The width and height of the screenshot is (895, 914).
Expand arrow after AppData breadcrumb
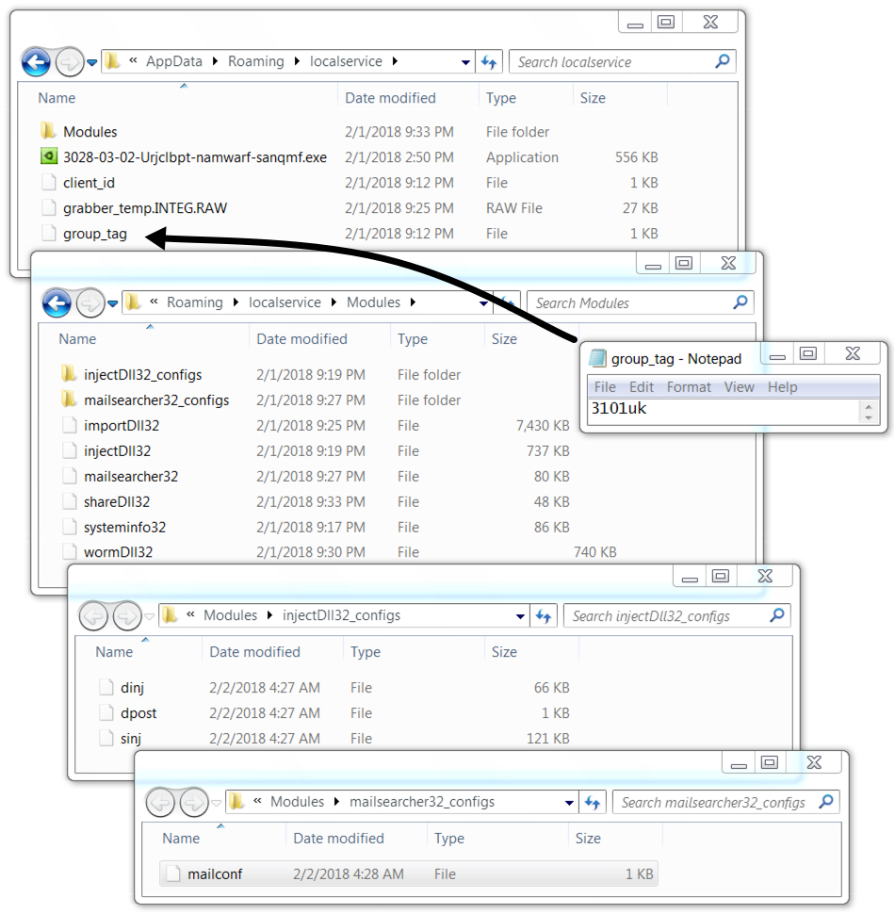coord(215,61)
